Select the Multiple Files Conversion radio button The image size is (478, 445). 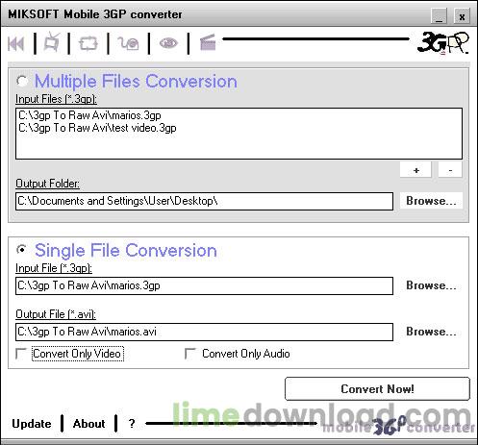coord(22,81)
